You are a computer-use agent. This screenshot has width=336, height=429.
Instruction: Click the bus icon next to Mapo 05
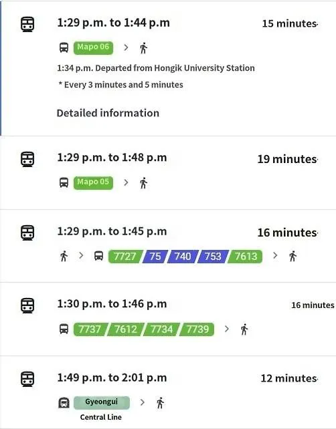coord(64,182)
